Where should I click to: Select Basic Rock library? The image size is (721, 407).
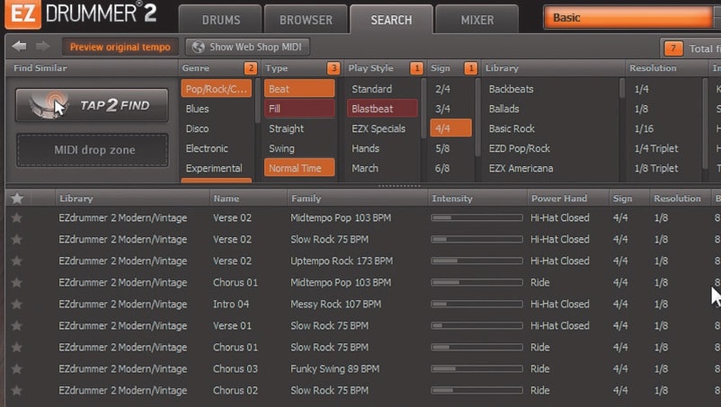click(512, 128)
